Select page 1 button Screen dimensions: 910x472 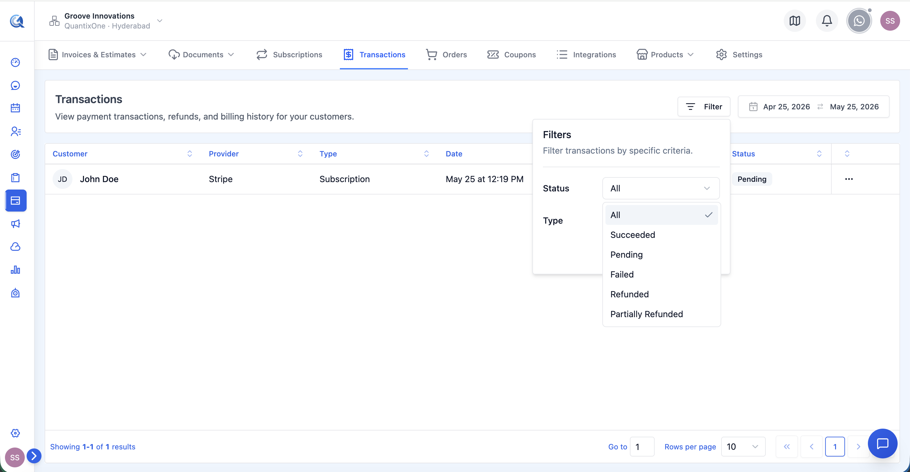pos(835,447)
